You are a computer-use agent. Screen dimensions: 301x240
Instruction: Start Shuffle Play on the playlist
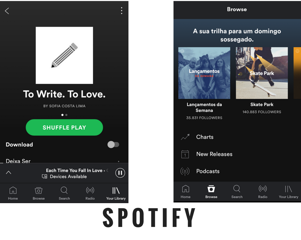(x=64, y=128)
